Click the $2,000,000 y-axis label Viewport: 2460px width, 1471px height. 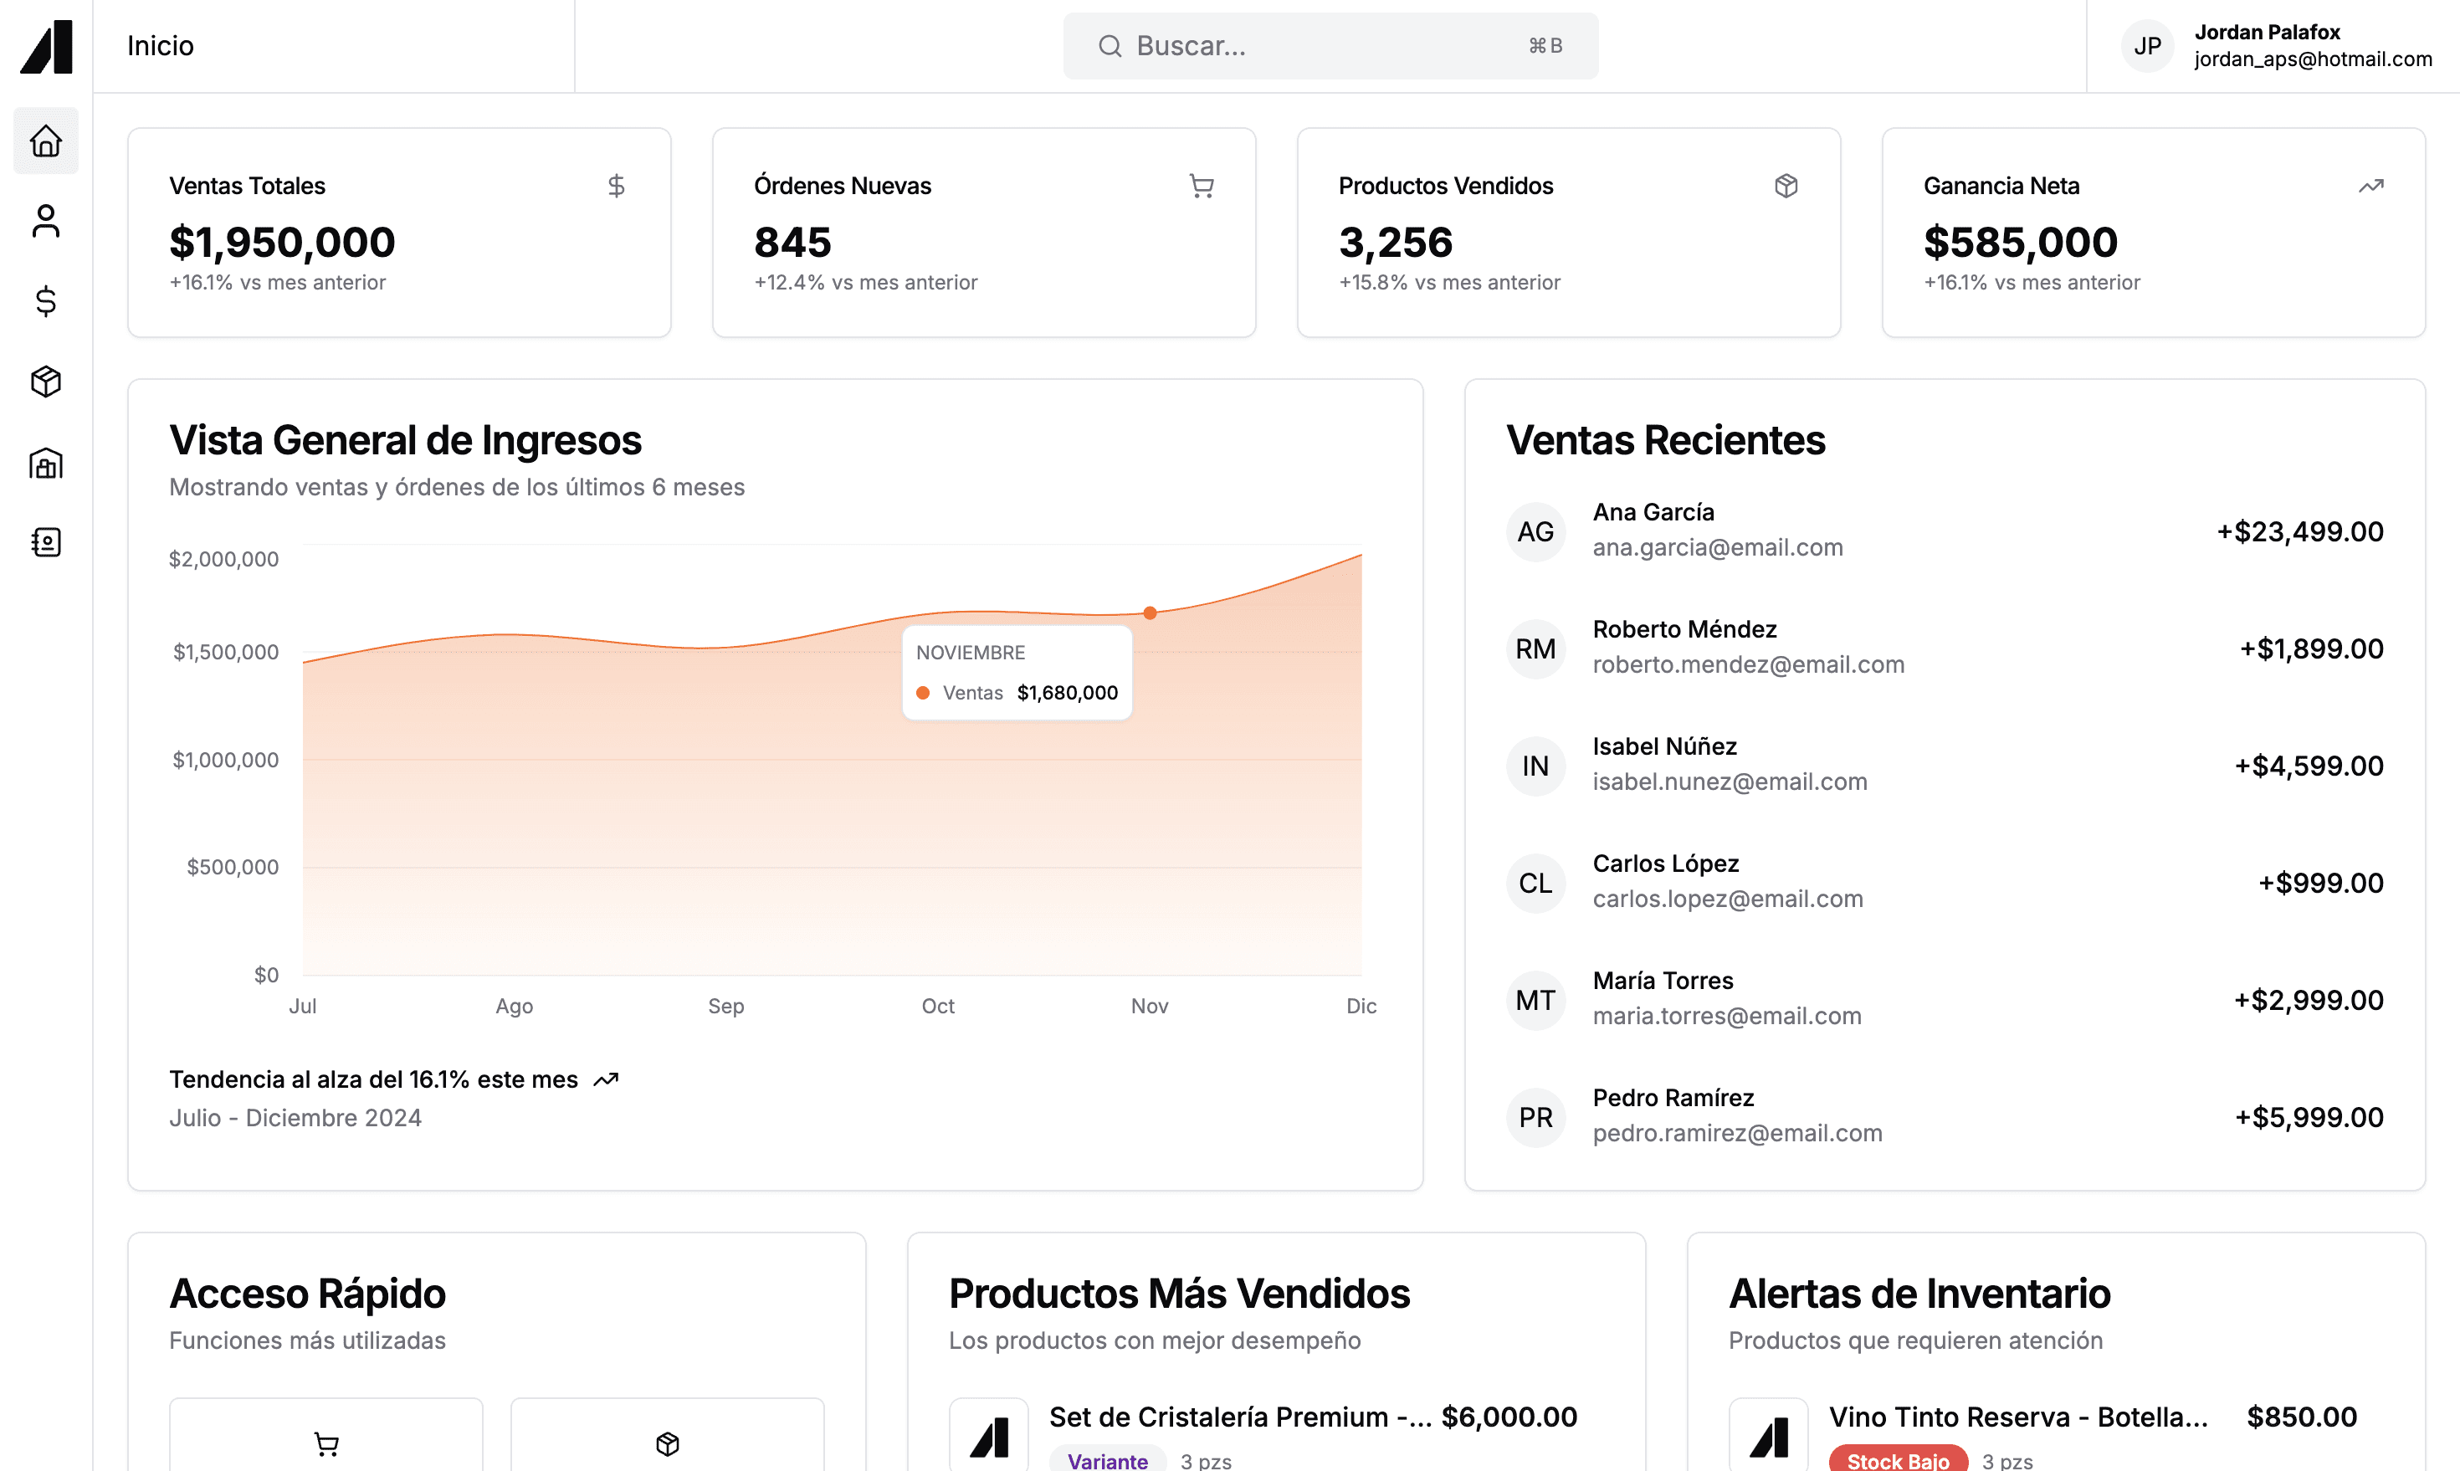pyautogui.click(x=224, y=559)
